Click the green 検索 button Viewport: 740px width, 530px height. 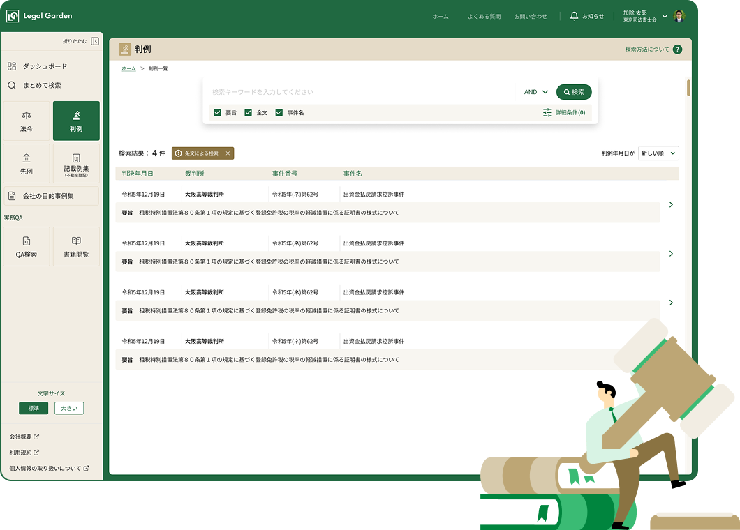pyautogui.click(x=574, y=92)
